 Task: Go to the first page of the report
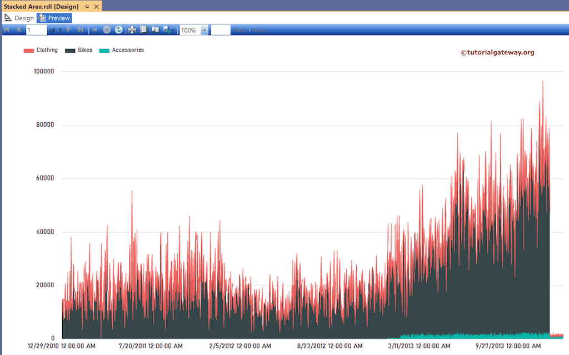click(7, 30)
